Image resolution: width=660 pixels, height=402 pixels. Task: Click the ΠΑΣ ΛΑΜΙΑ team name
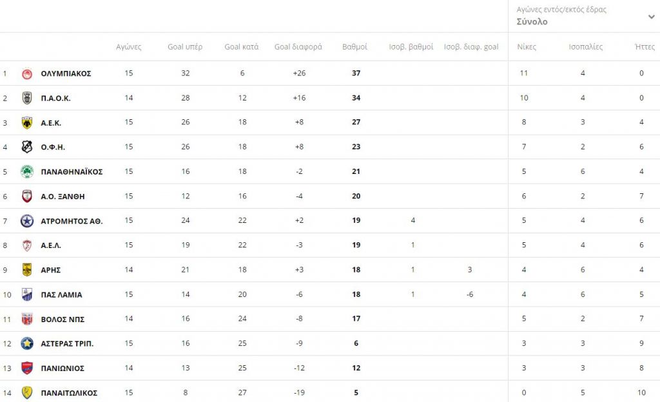61,295
